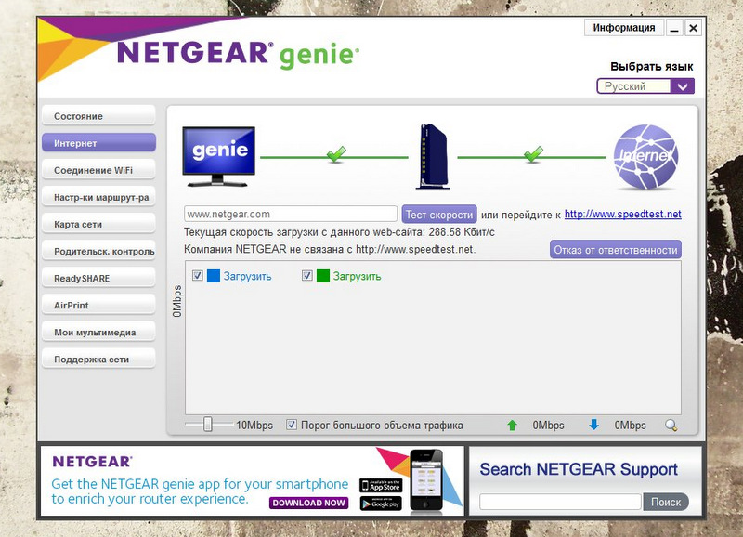Viewport: 743px width, 537px height.
Task: Click the blue download arrow icon
Action: pyautogui.click(x=593, y=425)
